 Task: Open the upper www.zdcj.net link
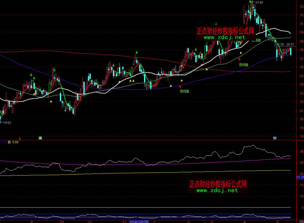224,37
